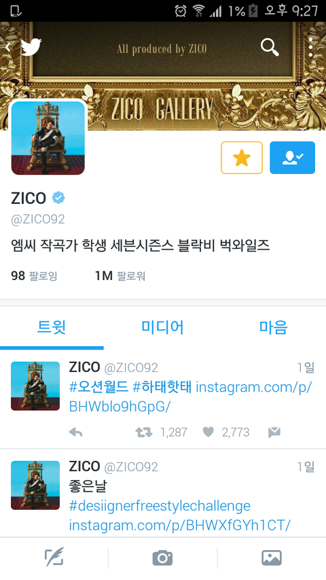The width and height of the screenshot is (326, 580).
Task: Tap the search magnifier icon
Action: [270, 48]
